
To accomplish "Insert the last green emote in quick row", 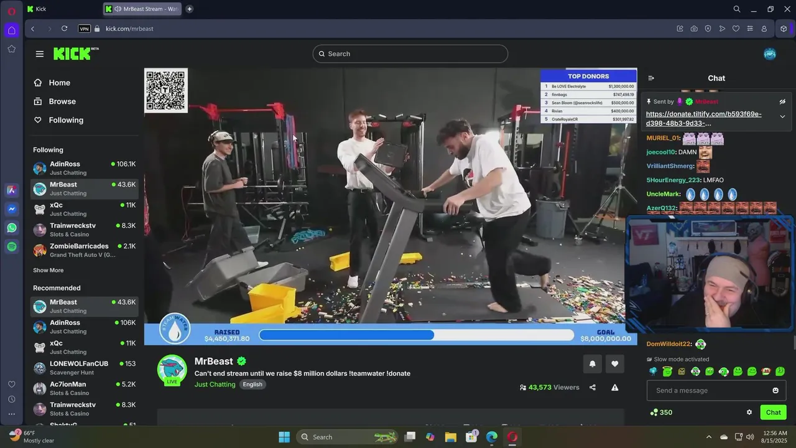I will coord(780,371).
